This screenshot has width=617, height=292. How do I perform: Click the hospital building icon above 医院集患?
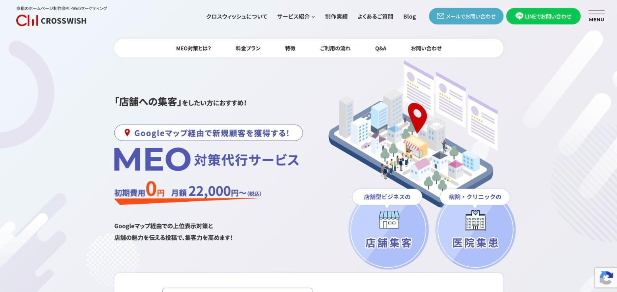pos(475,220)
